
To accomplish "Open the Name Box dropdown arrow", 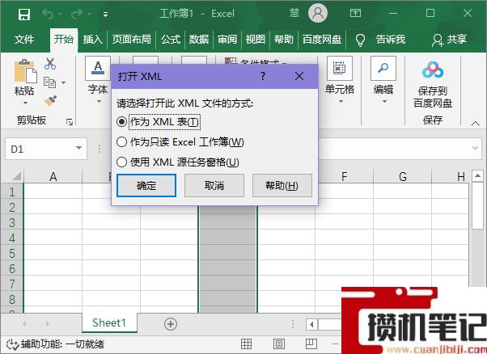I will tap(79, 148).
